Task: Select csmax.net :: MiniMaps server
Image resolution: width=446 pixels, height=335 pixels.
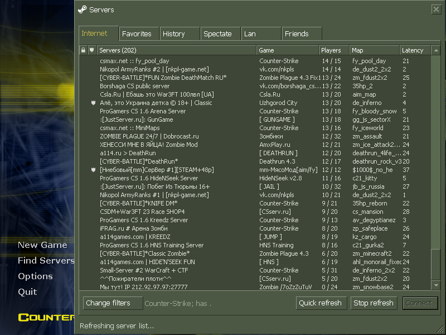Action: [255, 128]
